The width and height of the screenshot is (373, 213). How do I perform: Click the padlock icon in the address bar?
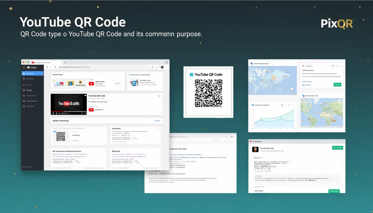tap(60, 67)
